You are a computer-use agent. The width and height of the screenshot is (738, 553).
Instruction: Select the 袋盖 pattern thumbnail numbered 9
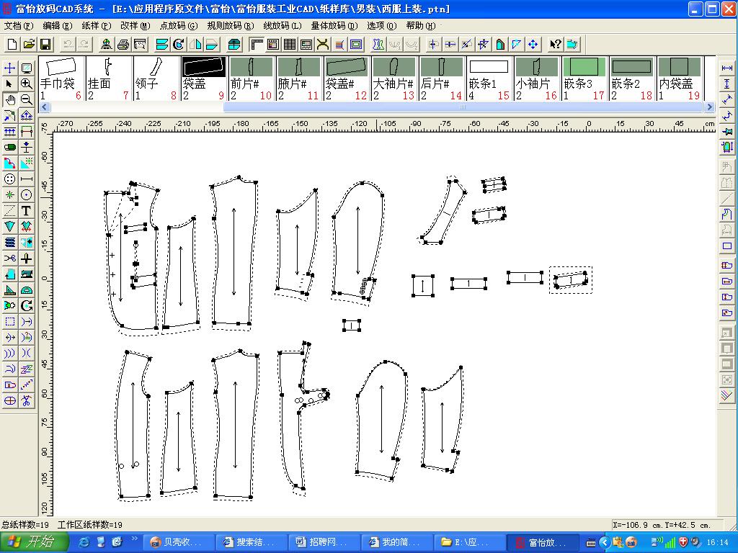(x=204, y=79)
